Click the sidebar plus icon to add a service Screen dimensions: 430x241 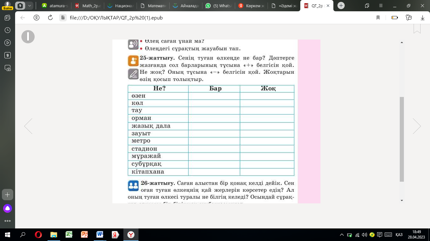8,195
